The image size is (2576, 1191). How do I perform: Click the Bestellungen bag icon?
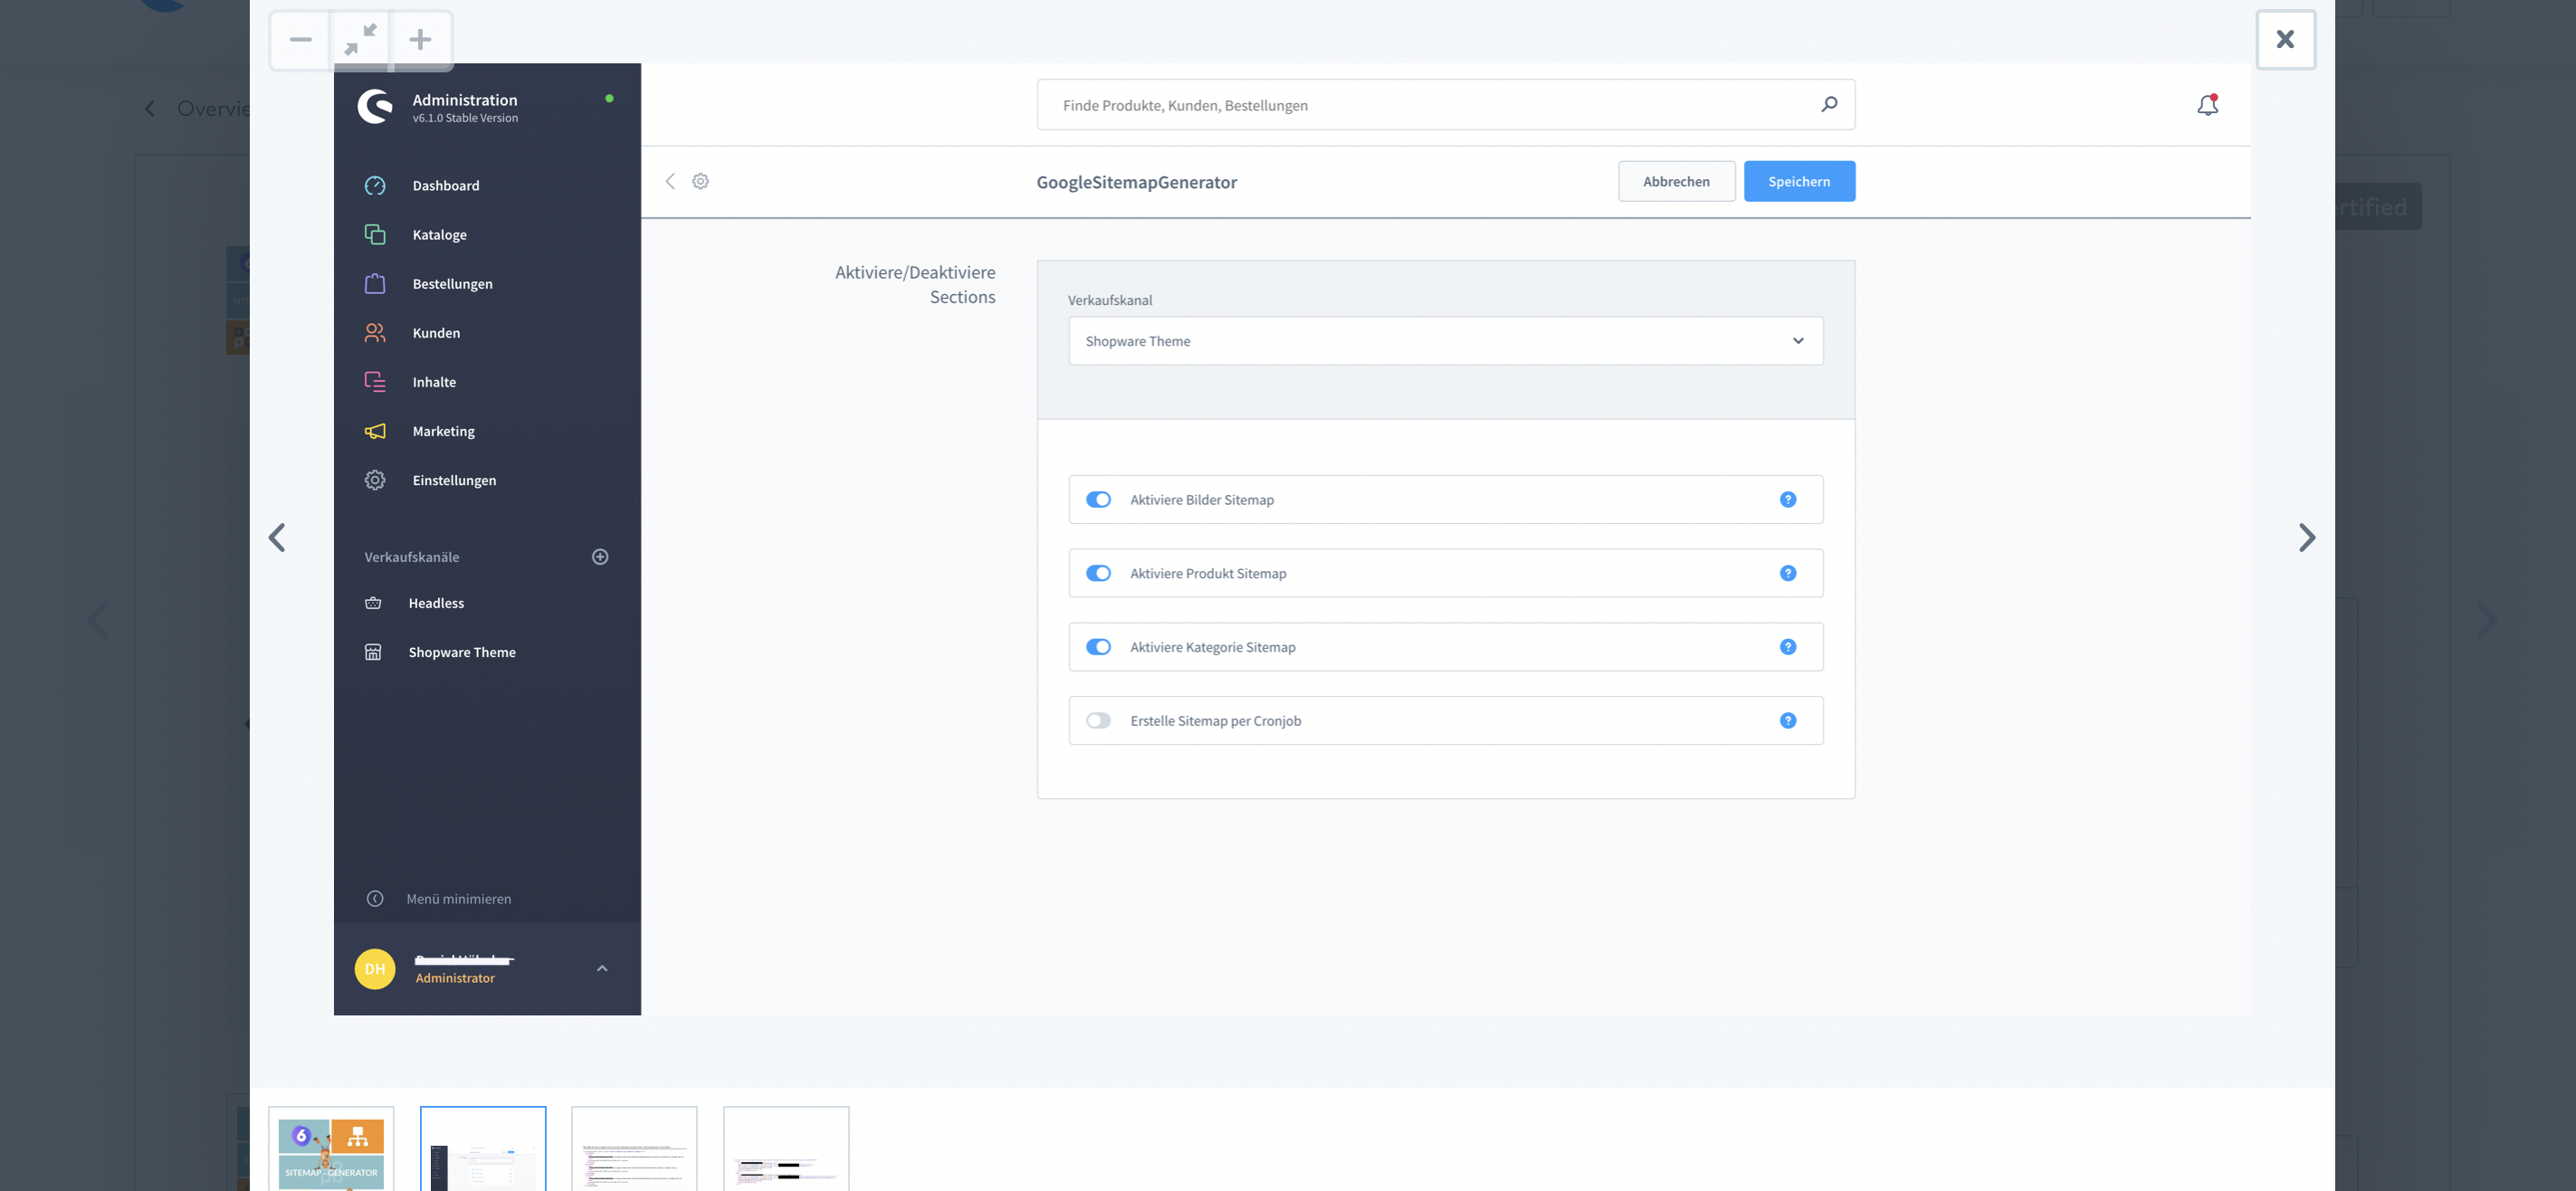click(x=375, y=284)
